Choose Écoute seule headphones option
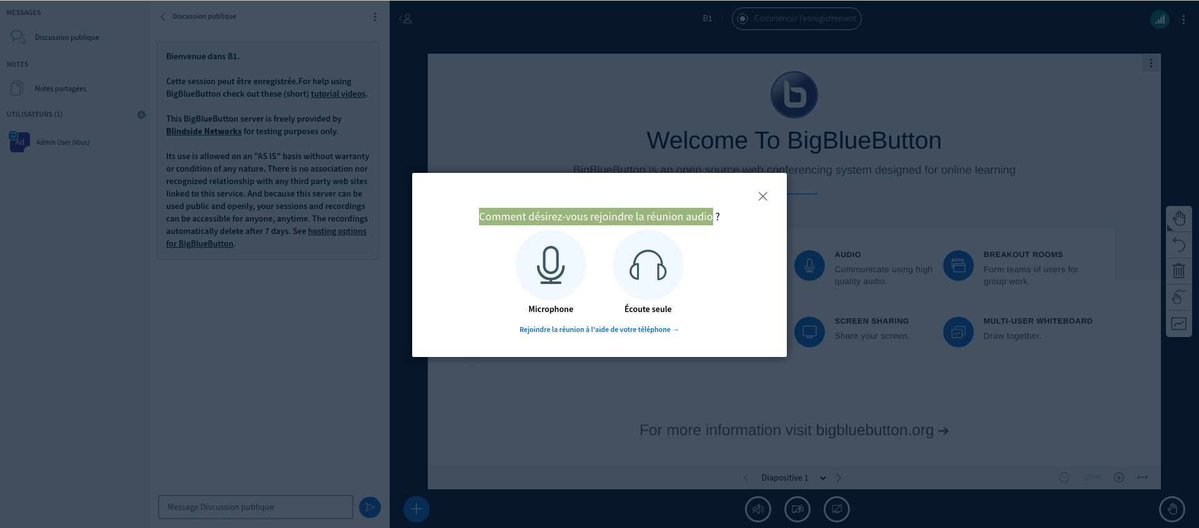The width and height of the screenshot is (1199, 528). pos(648,265)
